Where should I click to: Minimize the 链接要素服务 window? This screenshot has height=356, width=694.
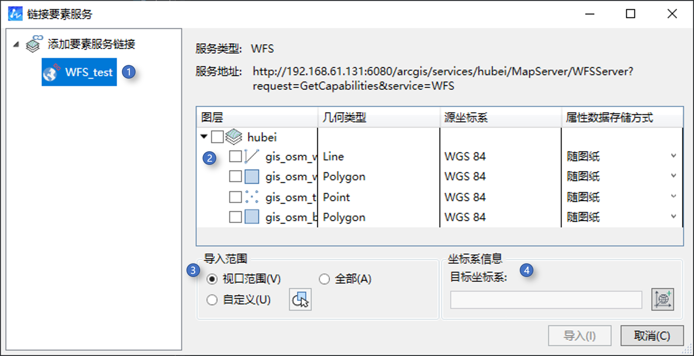point(590,14)
